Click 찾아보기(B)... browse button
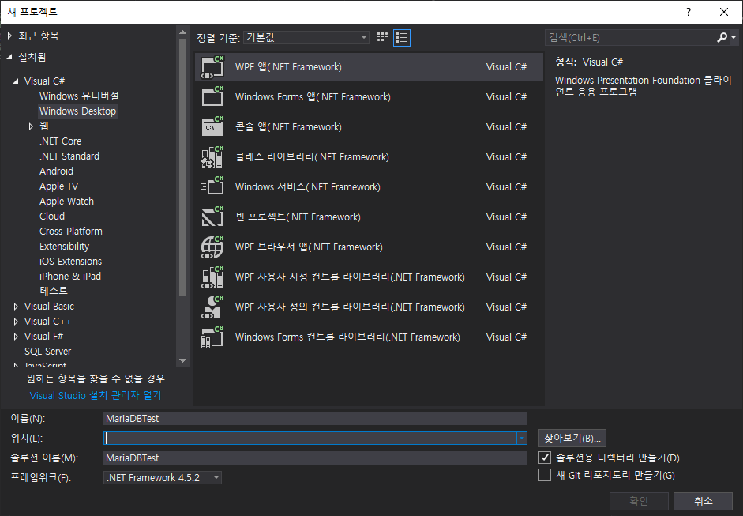This screenshot has width=743, height=516. click(572, 439)
